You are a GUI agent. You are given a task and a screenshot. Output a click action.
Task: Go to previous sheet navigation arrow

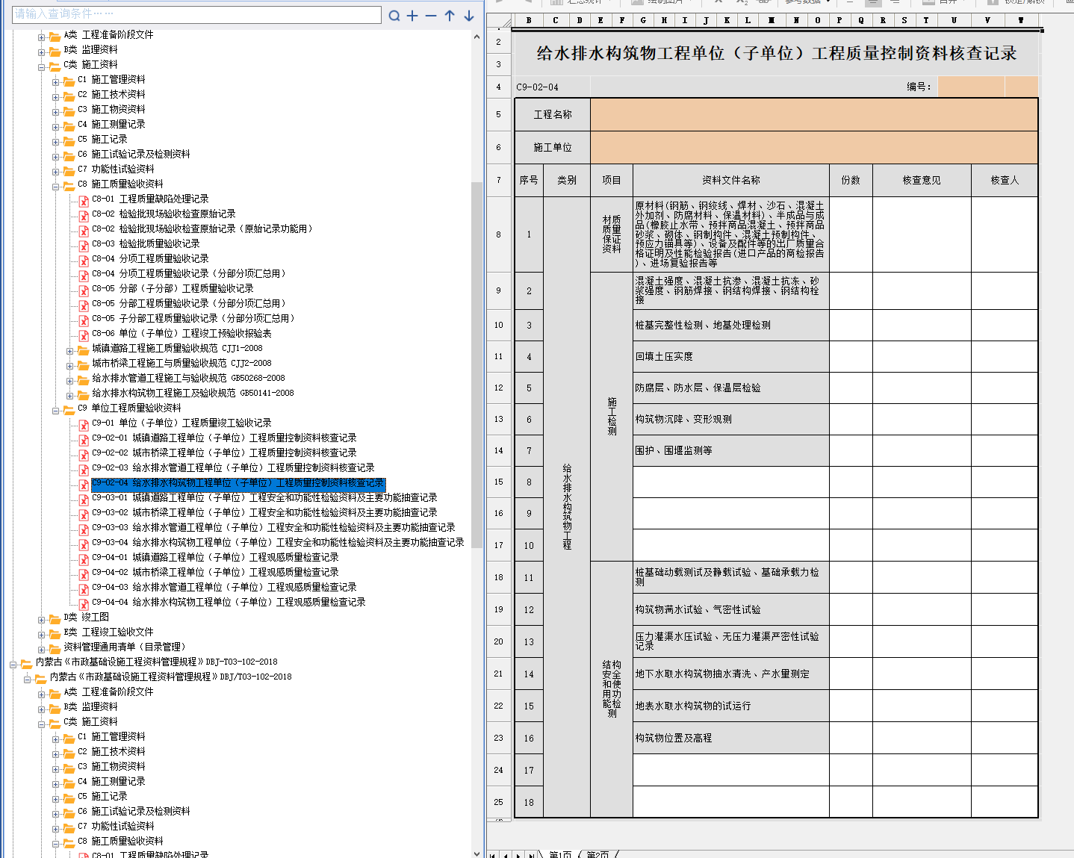pos(506,854)
